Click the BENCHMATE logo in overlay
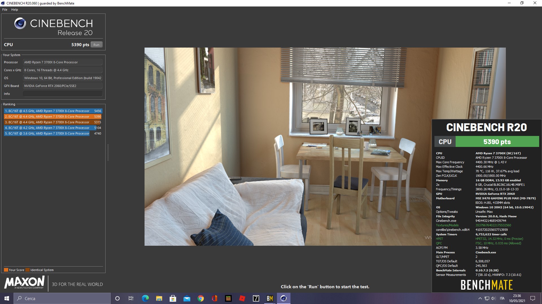The width and height of the screenshot is (542, 304). click(487, 285)
